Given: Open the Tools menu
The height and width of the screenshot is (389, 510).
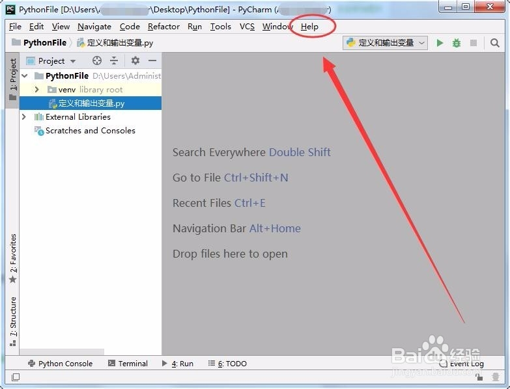Looking at the screenshot, I should [x=221, y=27].
